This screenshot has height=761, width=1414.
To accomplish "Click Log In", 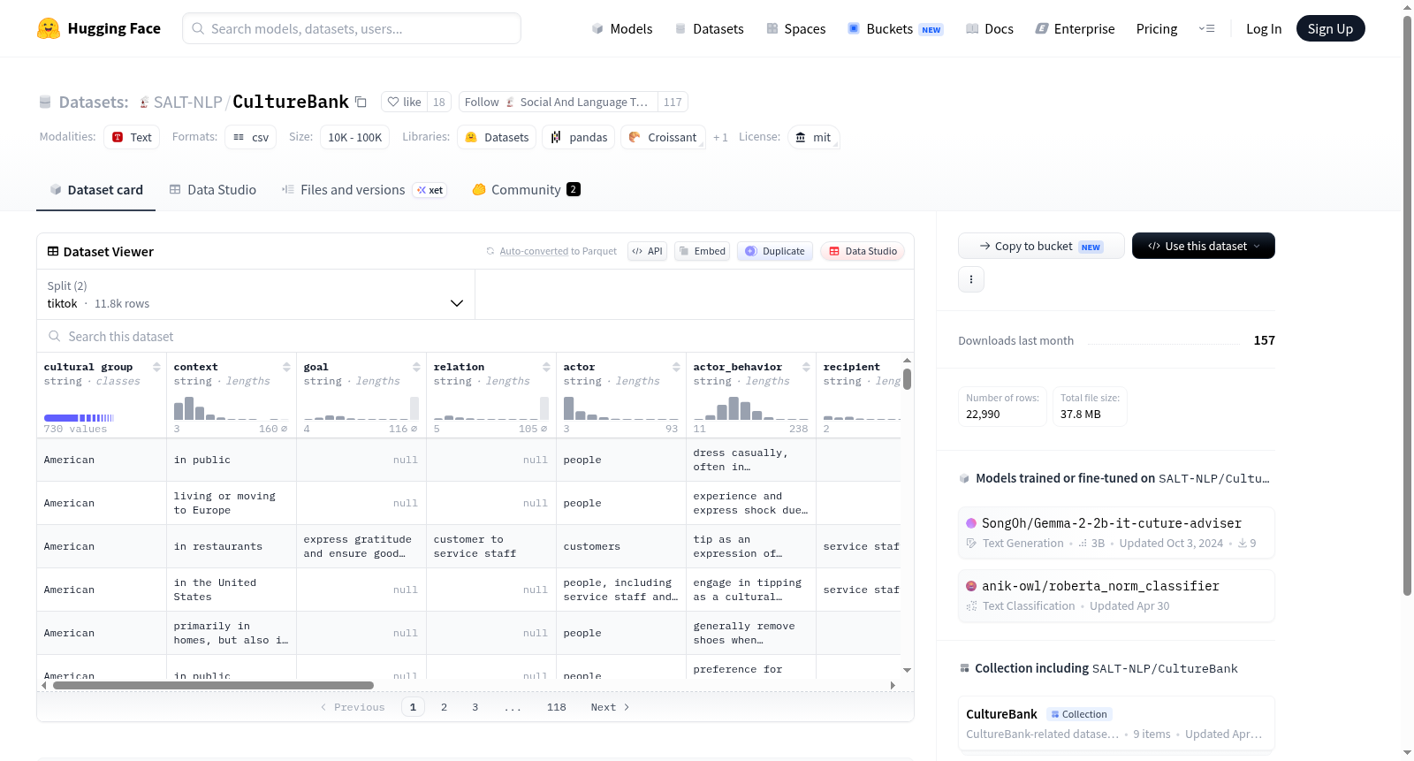I will pyautogui.click(x=1264, y=28).
